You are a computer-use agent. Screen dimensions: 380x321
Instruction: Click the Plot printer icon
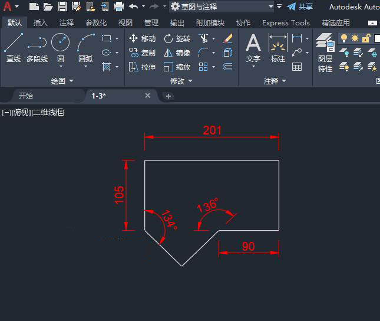pos(119,6)
